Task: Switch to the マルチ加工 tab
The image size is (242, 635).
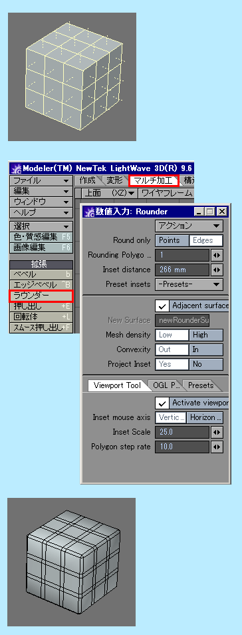Action: click(154, 180)
